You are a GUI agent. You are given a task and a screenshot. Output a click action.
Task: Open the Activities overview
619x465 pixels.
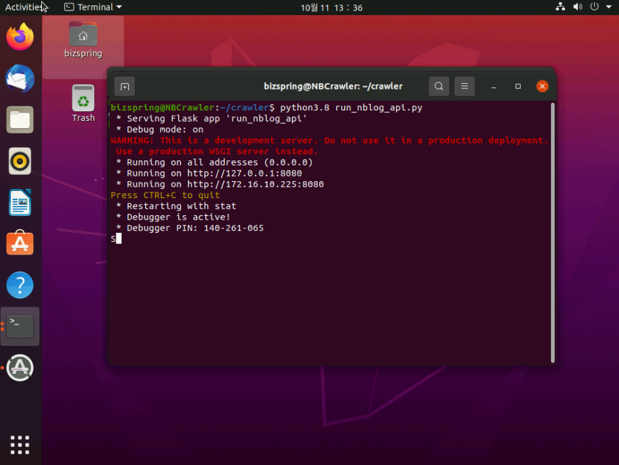click(x=22, y=7)
